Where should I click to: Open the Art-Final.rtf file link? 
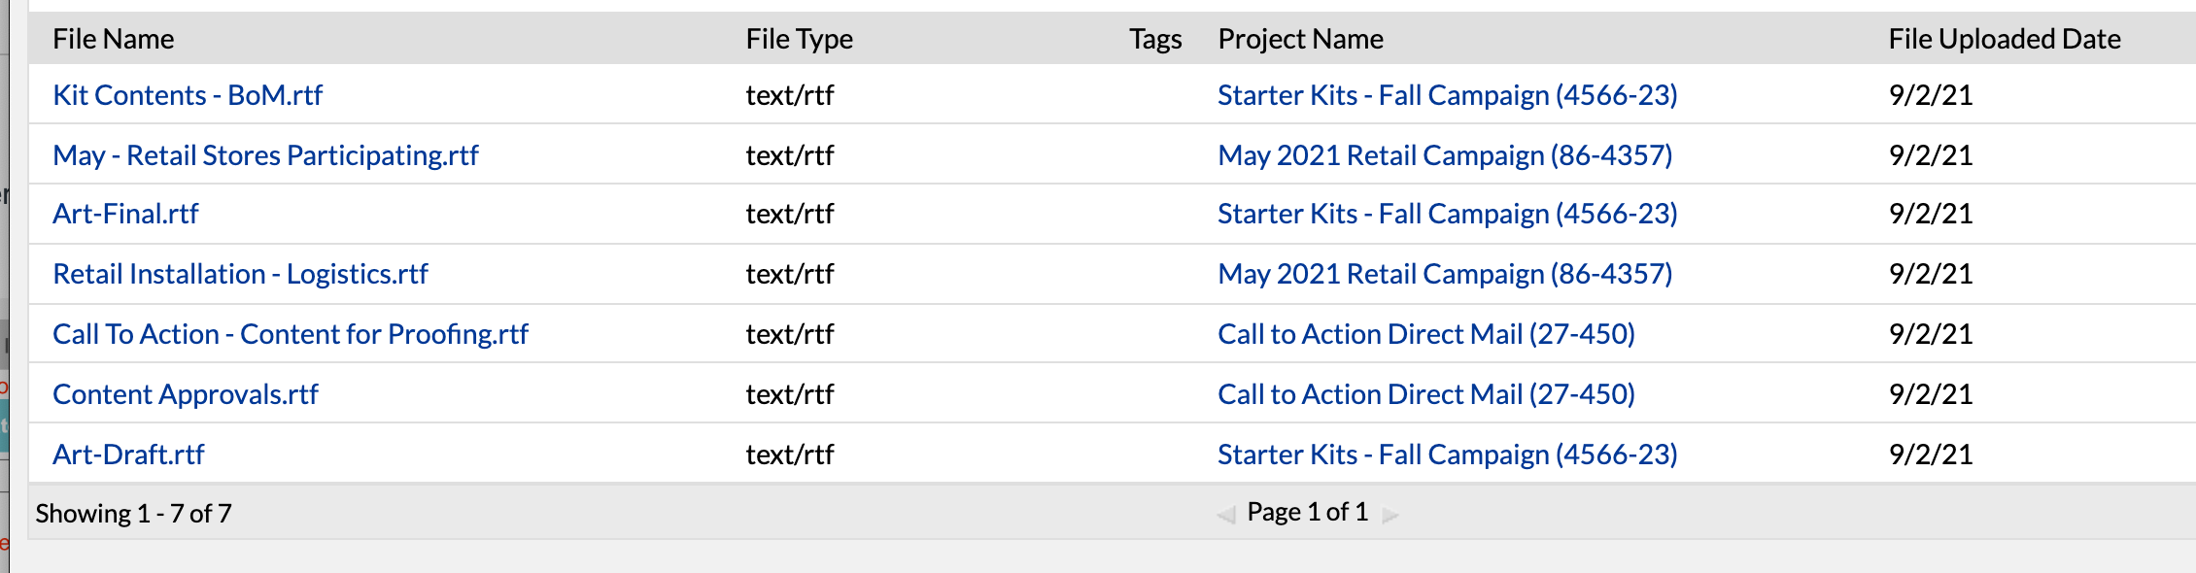(125, 214)
